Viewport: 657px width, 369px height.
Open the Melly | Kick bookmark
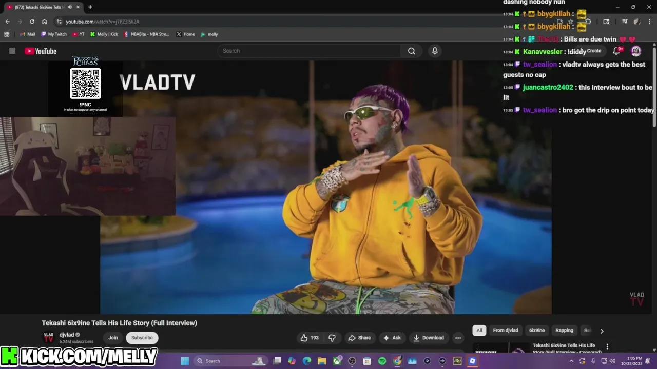[104, 34]
